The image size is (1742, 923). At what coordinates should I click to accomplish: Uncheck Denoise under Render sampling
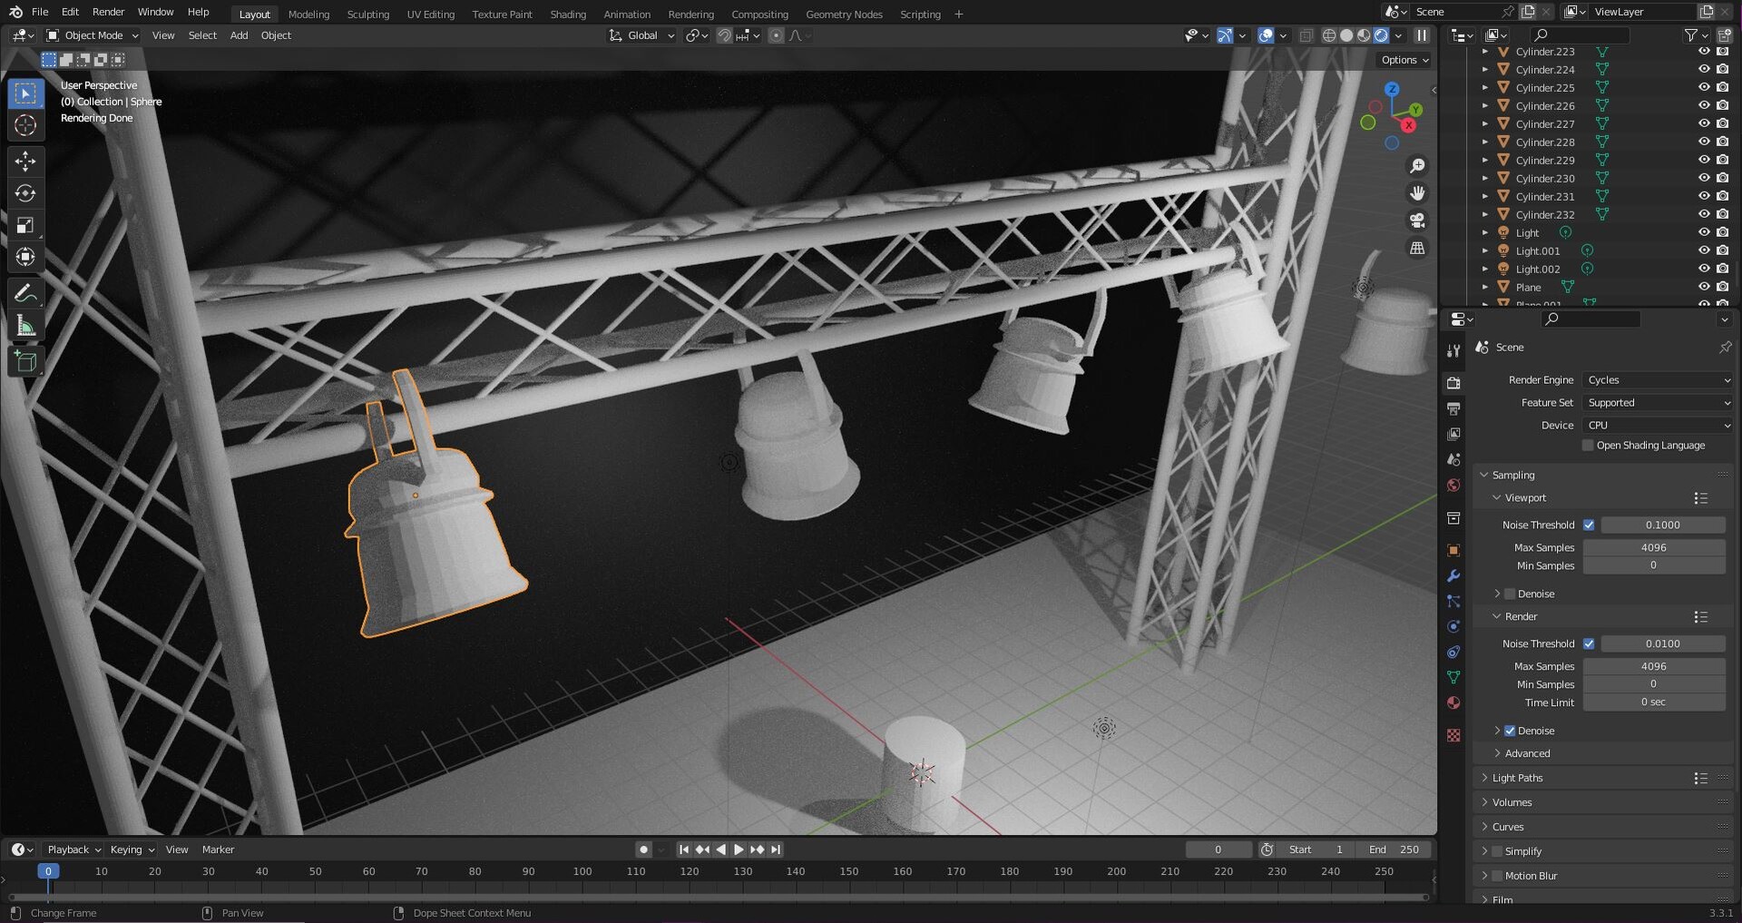click(1511, 731)
